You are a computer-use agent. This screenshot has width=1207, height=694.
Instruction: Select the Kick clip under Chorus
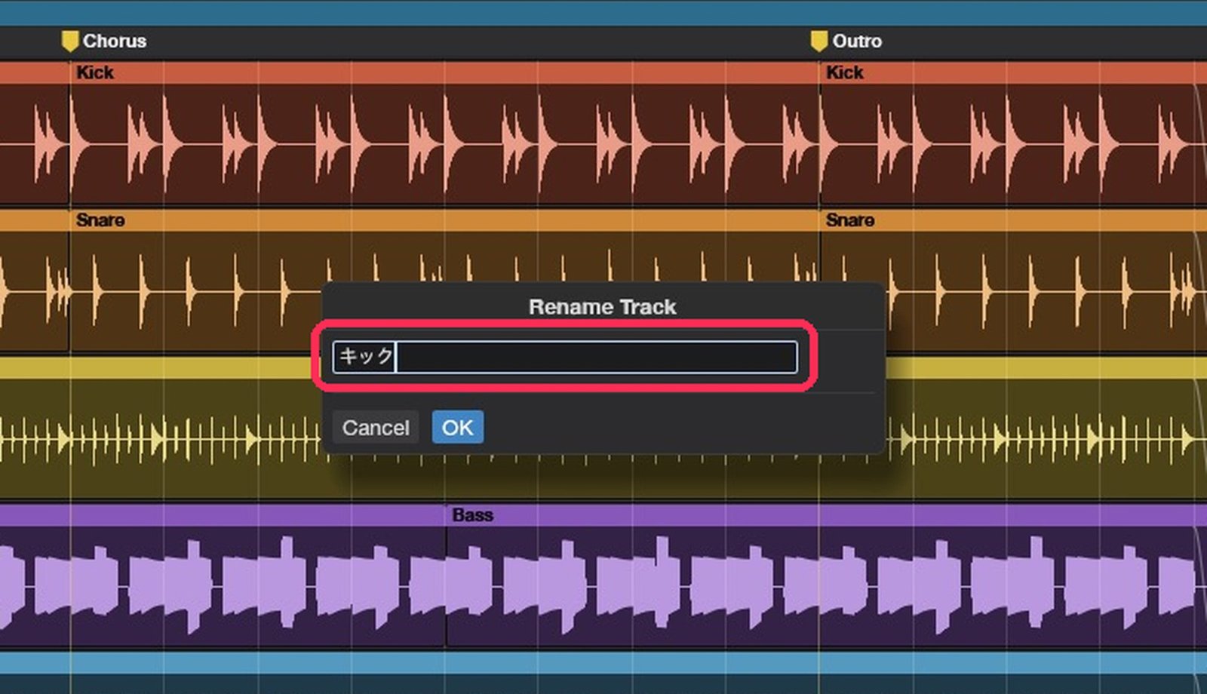coord(445,134)
